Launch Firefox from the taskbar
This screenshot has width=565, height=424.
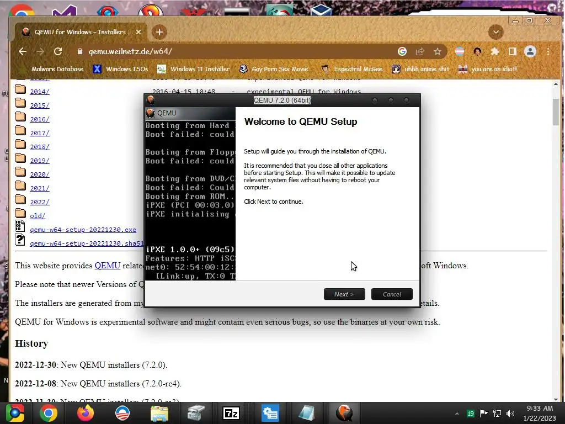(x=86, y=413)
